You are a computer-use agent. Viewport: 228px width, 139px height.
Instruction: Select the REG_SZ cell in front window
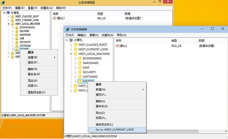click(176, 46)
